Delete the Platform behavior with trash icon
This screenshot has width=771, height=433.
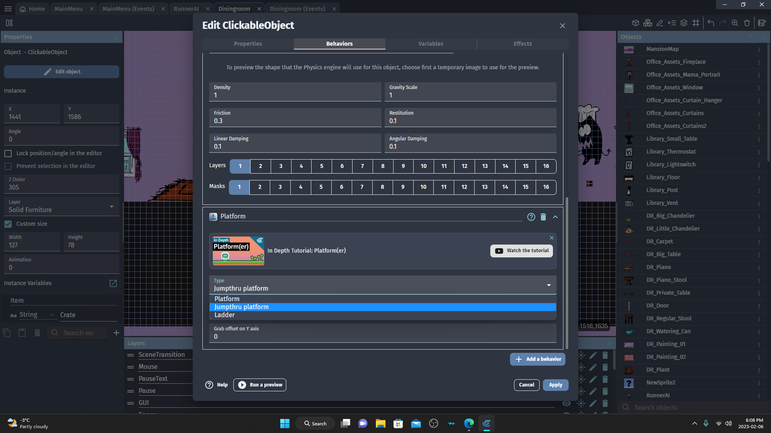tap(543, 217)
